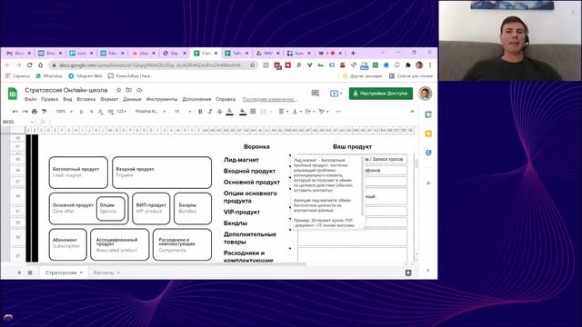Open the cell borders tool
This screenshot has width=582, height=327.
[x=253, y=111]
